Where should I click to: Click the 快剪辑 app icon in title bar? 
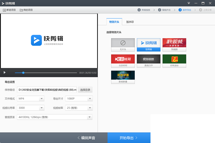pyautogui.click(x=3, y=3)
